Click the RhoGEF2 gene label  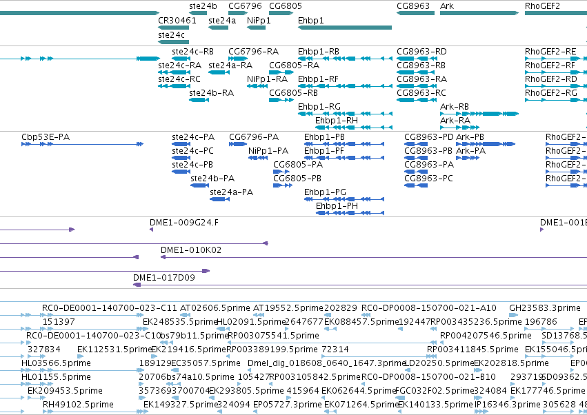point(542,6)
